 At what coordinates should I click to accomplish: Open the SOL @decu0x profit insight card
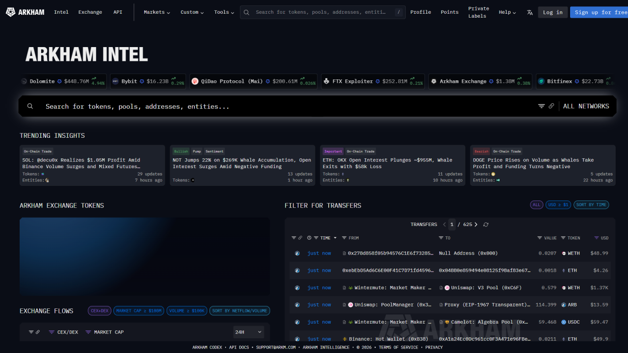coord(92,165)
